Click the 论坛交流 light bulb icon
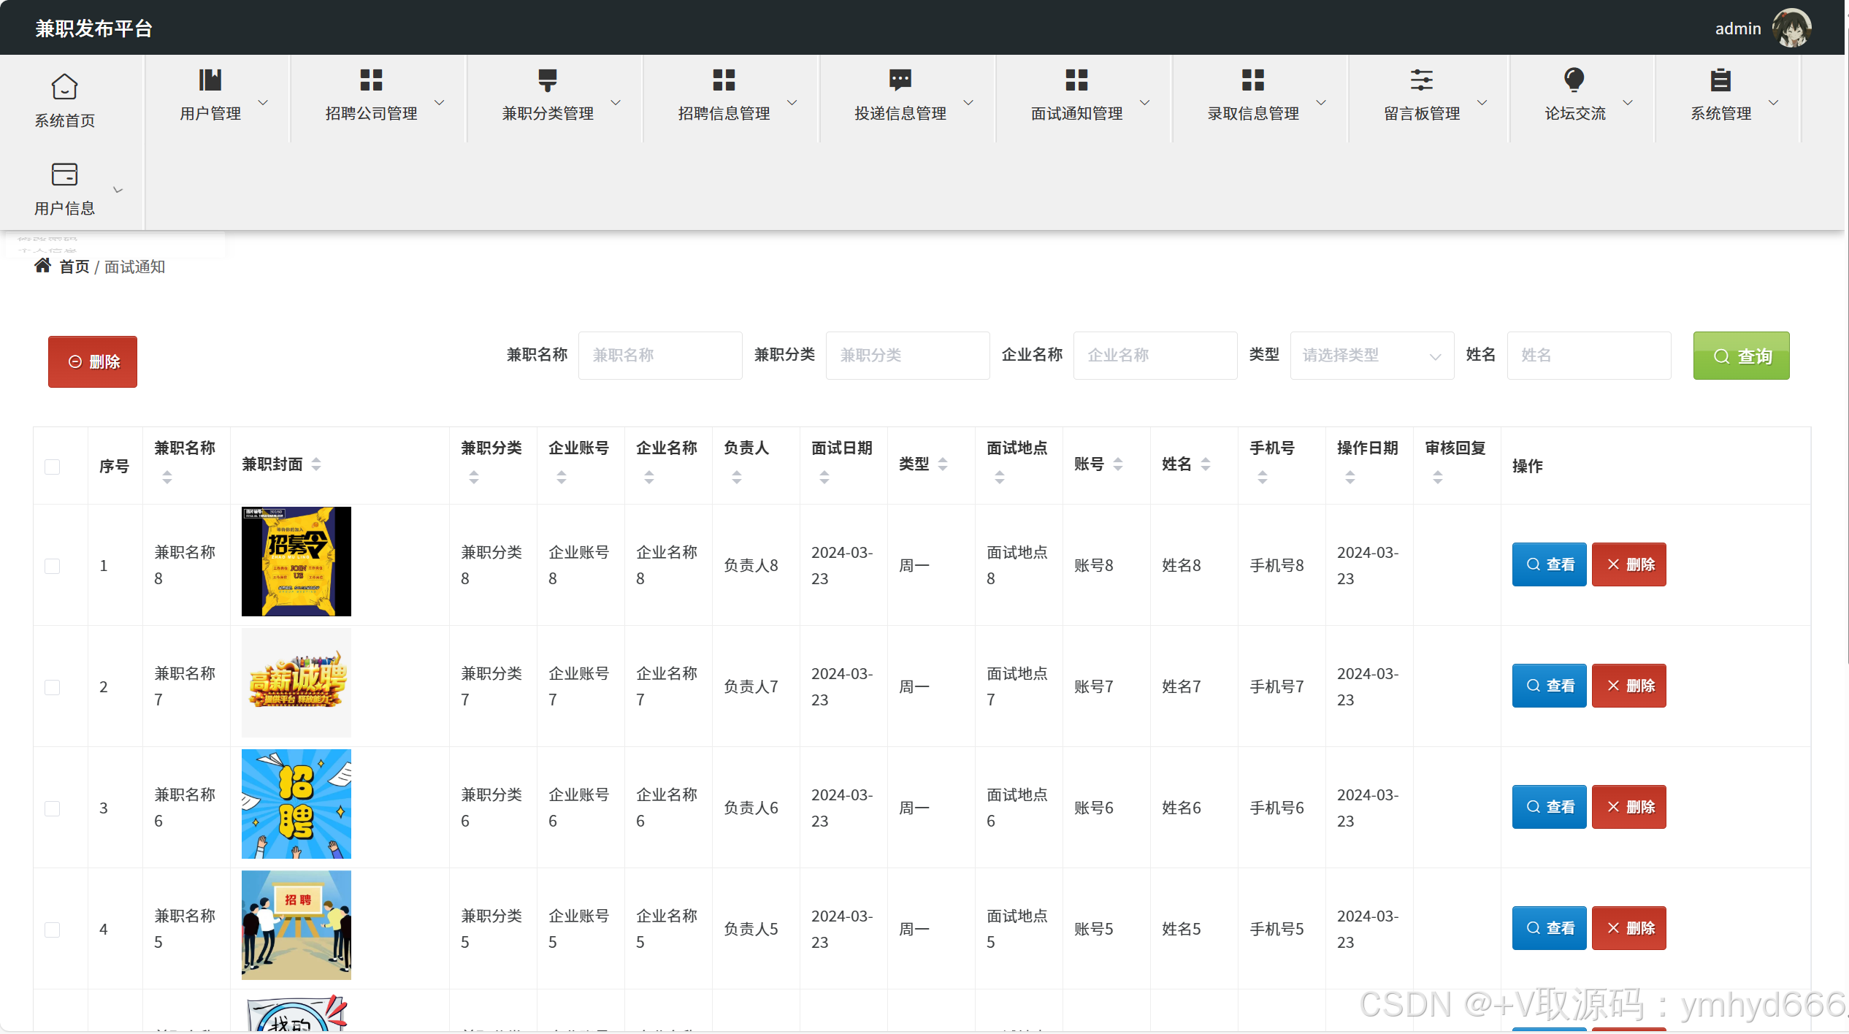1849x1034 pixels. tap(1574, 80)
